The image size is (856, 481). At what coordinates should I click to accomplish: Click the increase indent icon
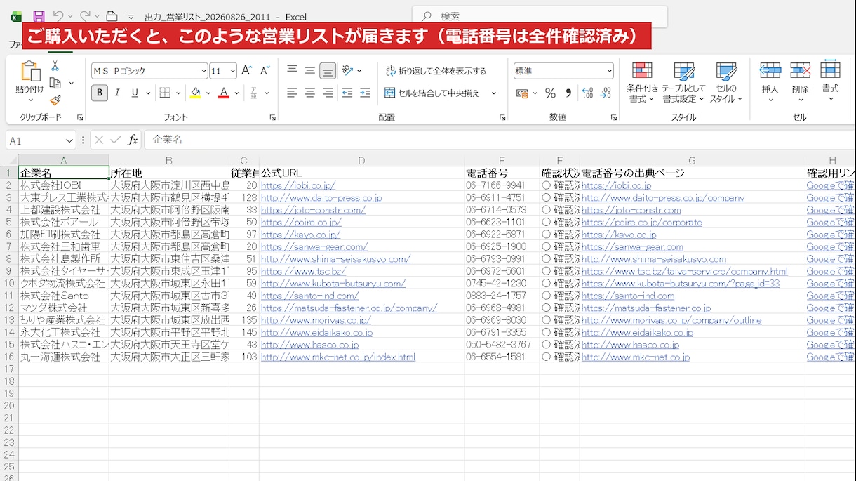365,93
